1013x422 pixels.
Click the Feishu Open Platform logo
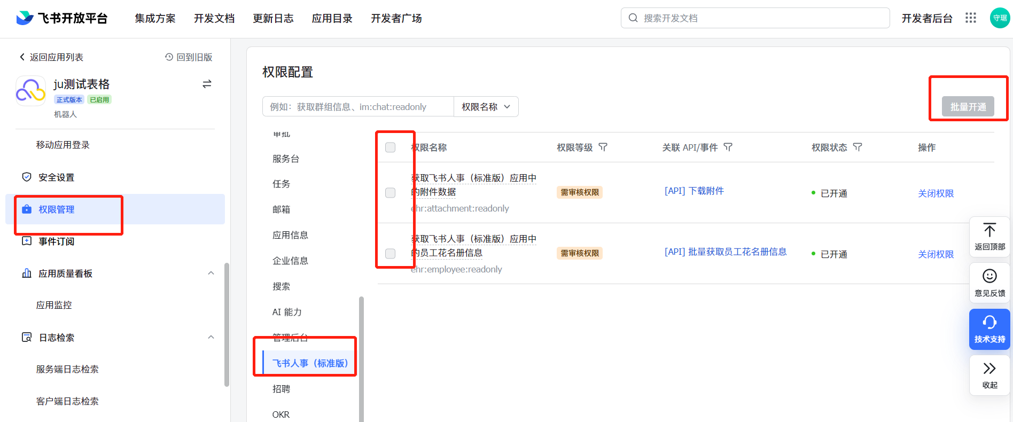[62, 18]
